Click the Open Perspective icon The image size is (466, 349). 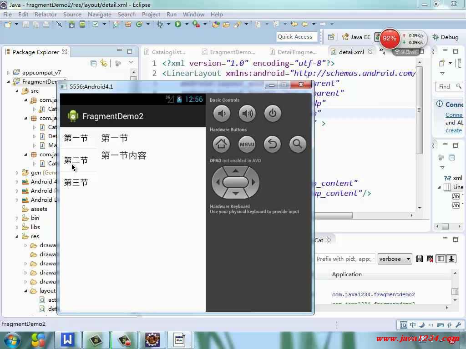[x=331, y=37]
